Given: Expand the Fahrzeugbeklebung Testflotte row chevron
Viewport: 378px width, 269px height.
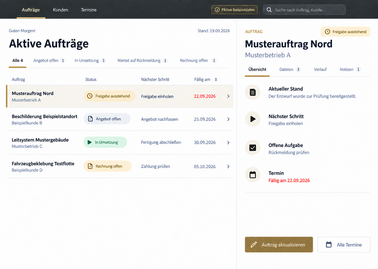Looking at the screenshot, I should [228, 167].
